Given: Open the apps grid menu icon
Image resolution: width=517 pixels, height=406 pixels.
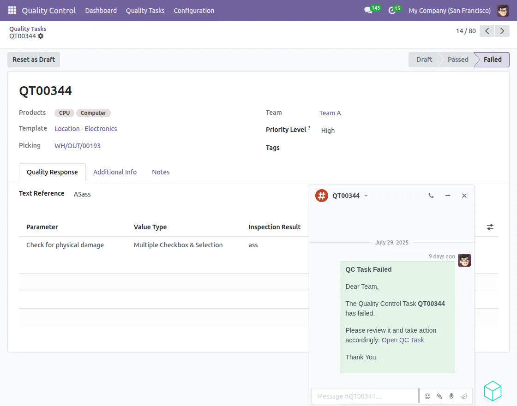Looking at the screenshot, I should [12, 10].
